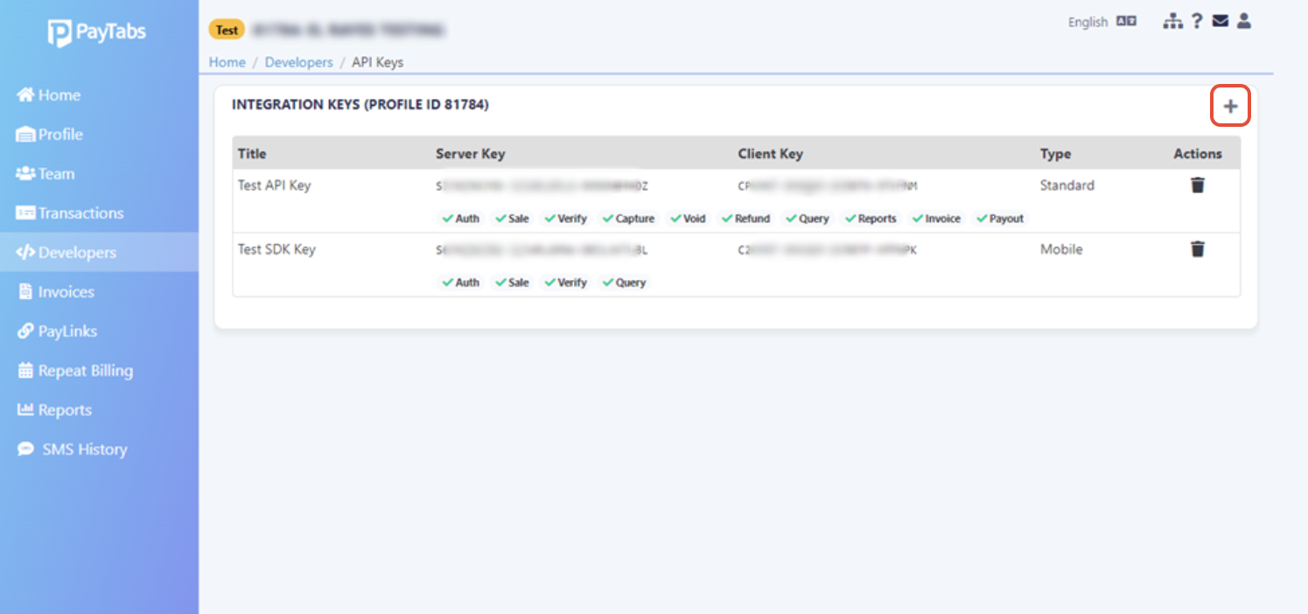Screen dimensions: 1308x614
Task: Delete the Test SDK Key via trash icon
Action: tap(1197, 249)
